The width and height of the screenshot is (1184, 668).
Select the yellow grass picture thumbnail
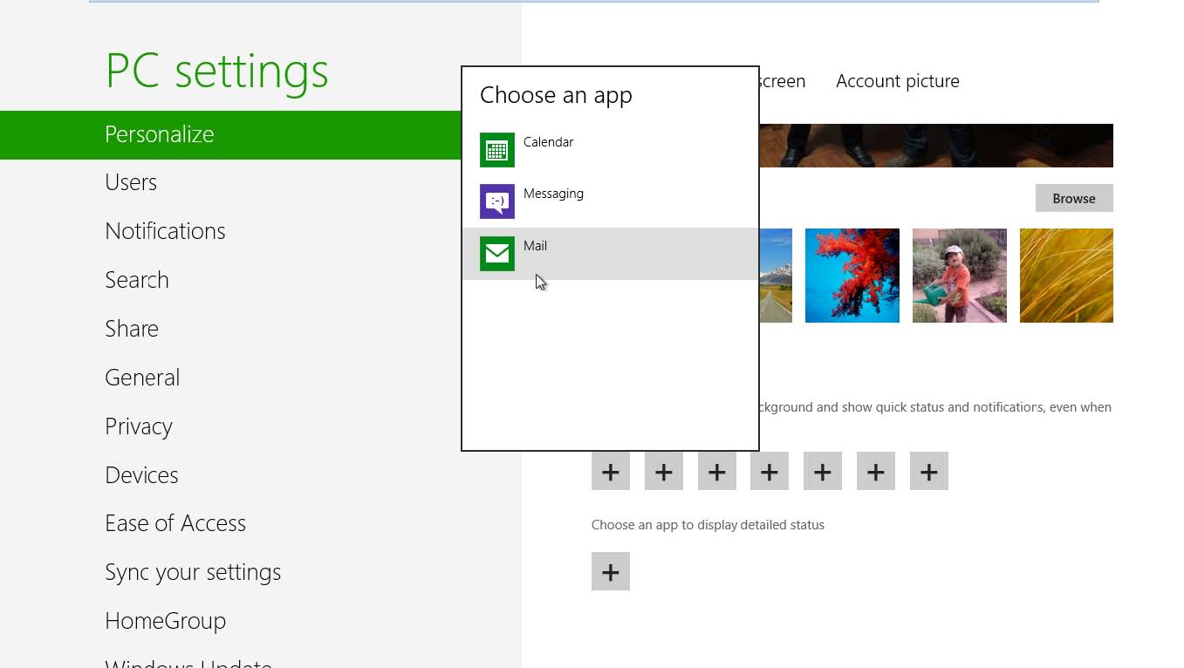point(1065,276)
